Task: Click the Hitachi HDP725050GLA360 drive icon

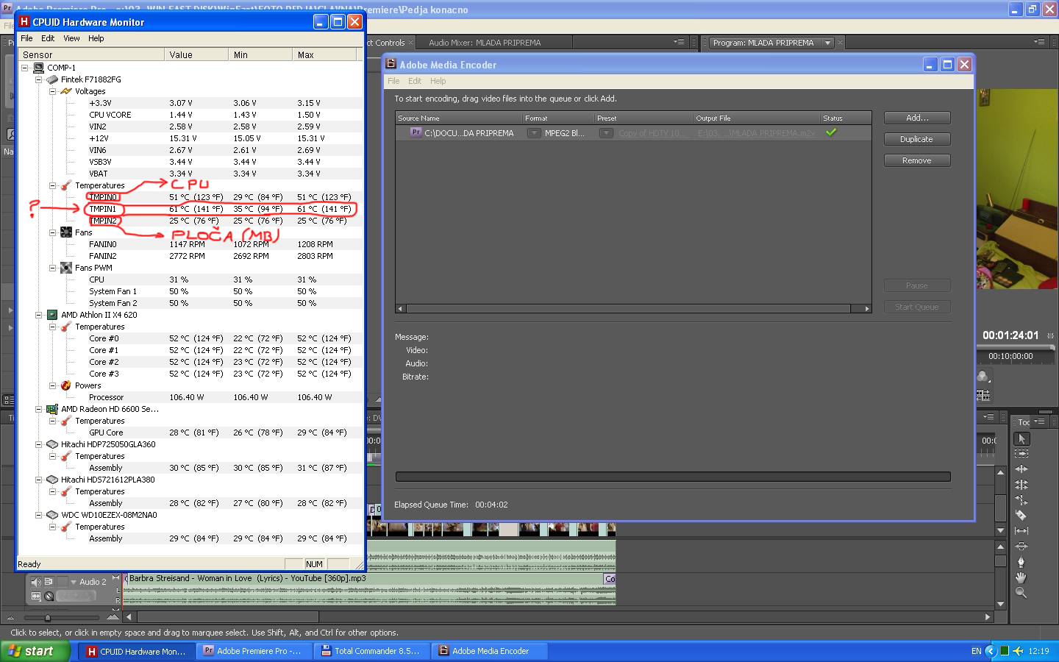Action: click(x=52, y=444)
